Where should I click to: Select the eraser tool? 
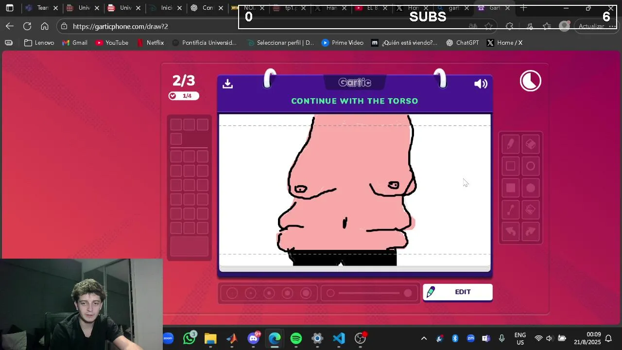pyautogui.click(x=531, y=144)
